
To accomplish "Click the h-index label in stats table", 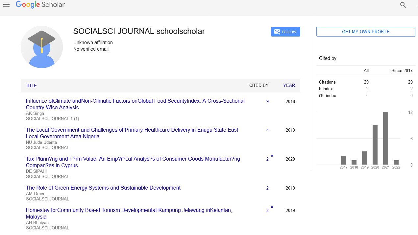I will pyautogui.click(x=326, y=89).
